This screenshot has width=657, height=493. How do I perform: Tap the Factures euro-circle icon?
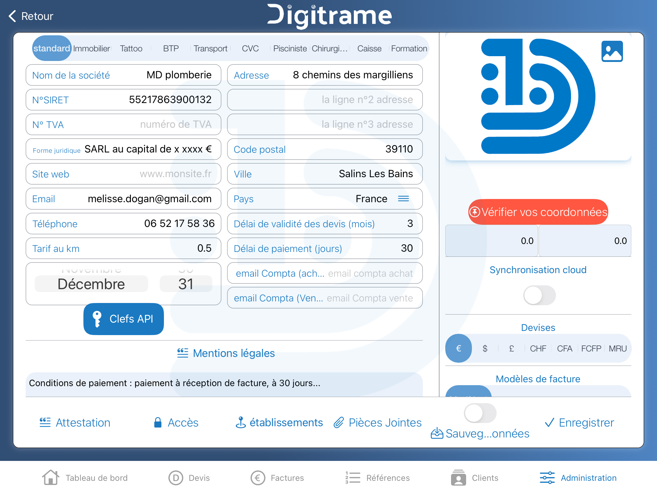(x=258, y=478)
